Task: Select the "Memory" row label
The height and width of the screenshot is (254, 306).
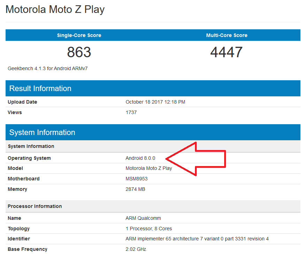Action: tap(17, 189)
